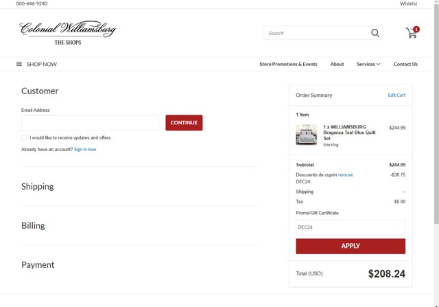
Task: Enable updates and offers checkbox
Action: point(25,138)
